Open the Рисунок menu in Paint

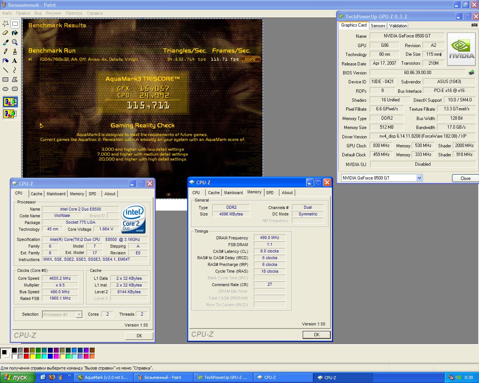[x=54, y=13]
